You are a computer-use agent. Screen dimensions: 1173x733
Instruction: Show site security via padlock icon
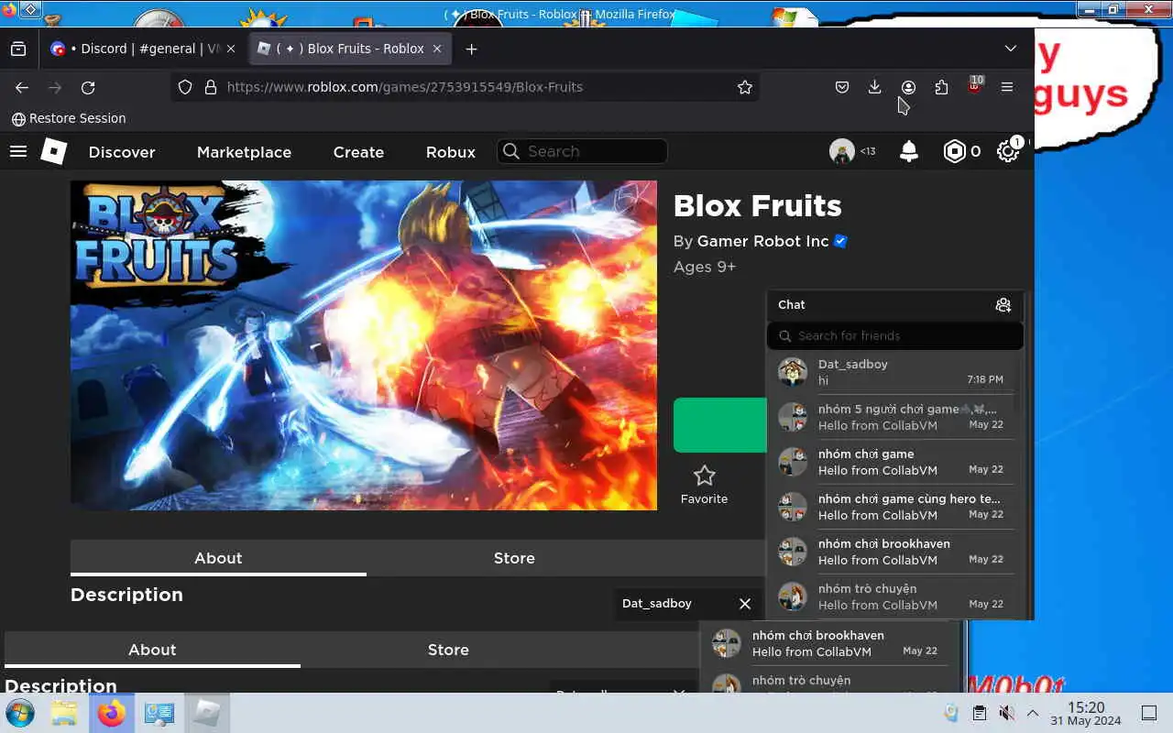point(211,87)
